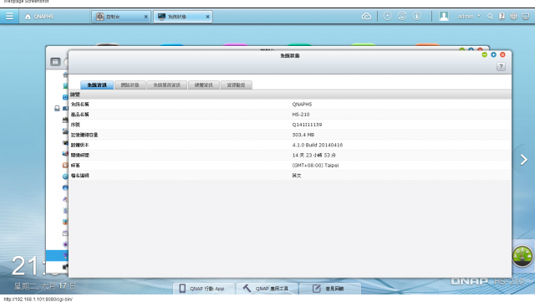The height and width of the screenshot is (302, 535).
Task: Select the 網路狀態 tab
Action: (130, 84)
